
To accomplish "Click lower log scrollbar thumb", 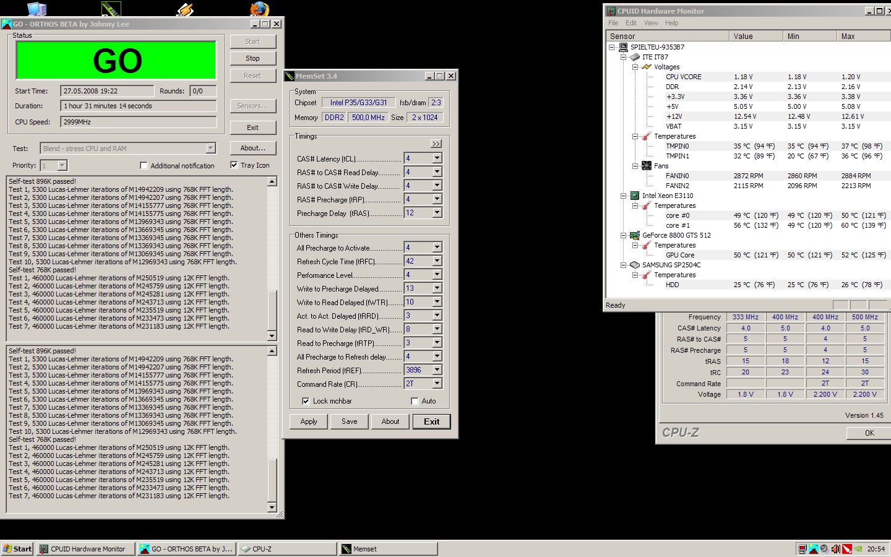I will (x=272, y=480).
